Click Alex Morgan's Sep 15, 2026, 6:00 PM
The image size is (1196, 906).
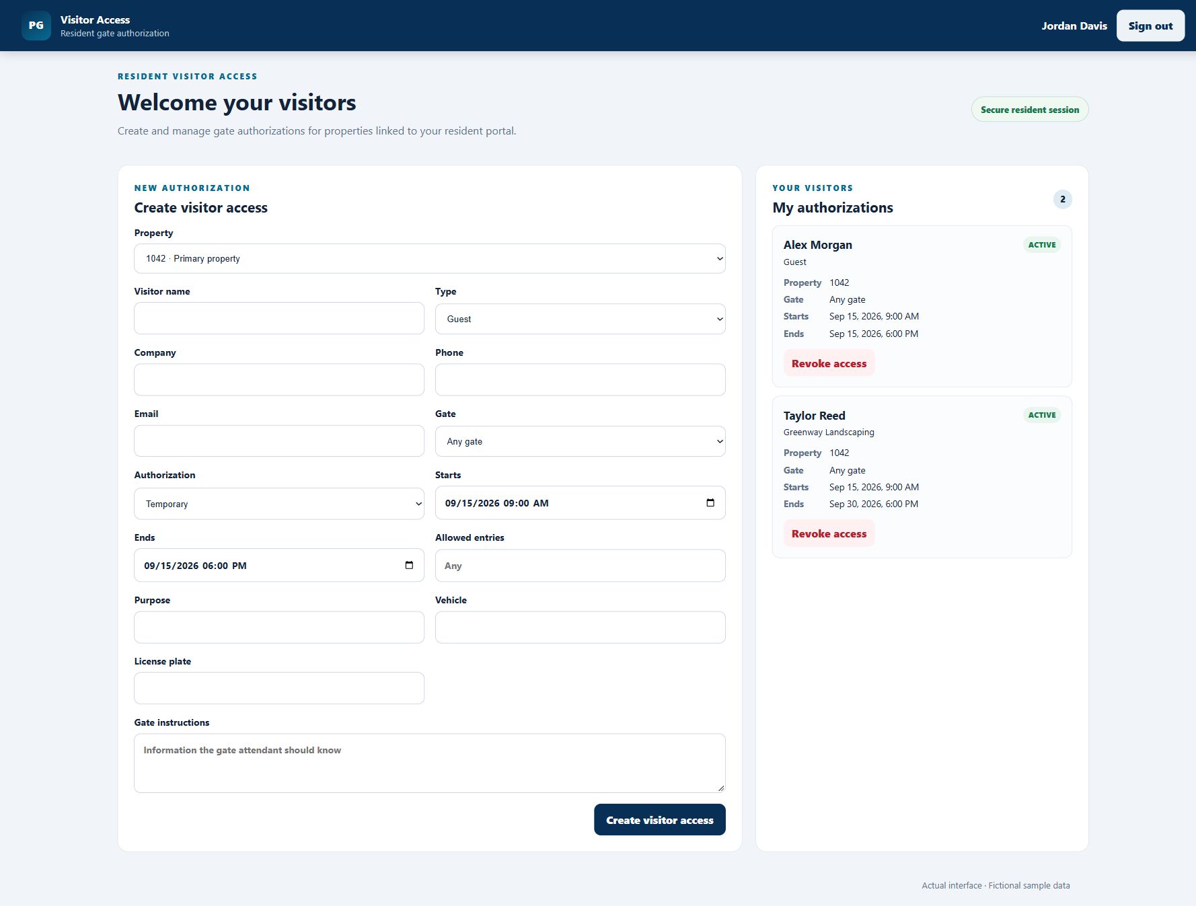[x=874, y=334]
